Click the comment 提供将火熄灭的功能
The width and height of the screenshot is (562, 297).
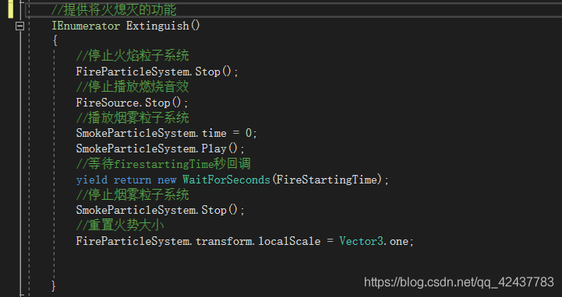[x=114, y=9]
